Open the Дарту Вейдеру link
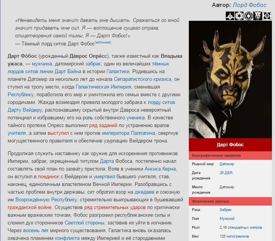 coord(25,110)
